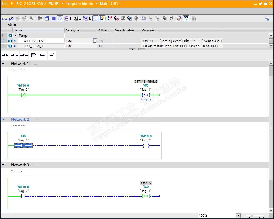
Task: Toggle network comments speech-bubble icon
Action: coord(60,18)
